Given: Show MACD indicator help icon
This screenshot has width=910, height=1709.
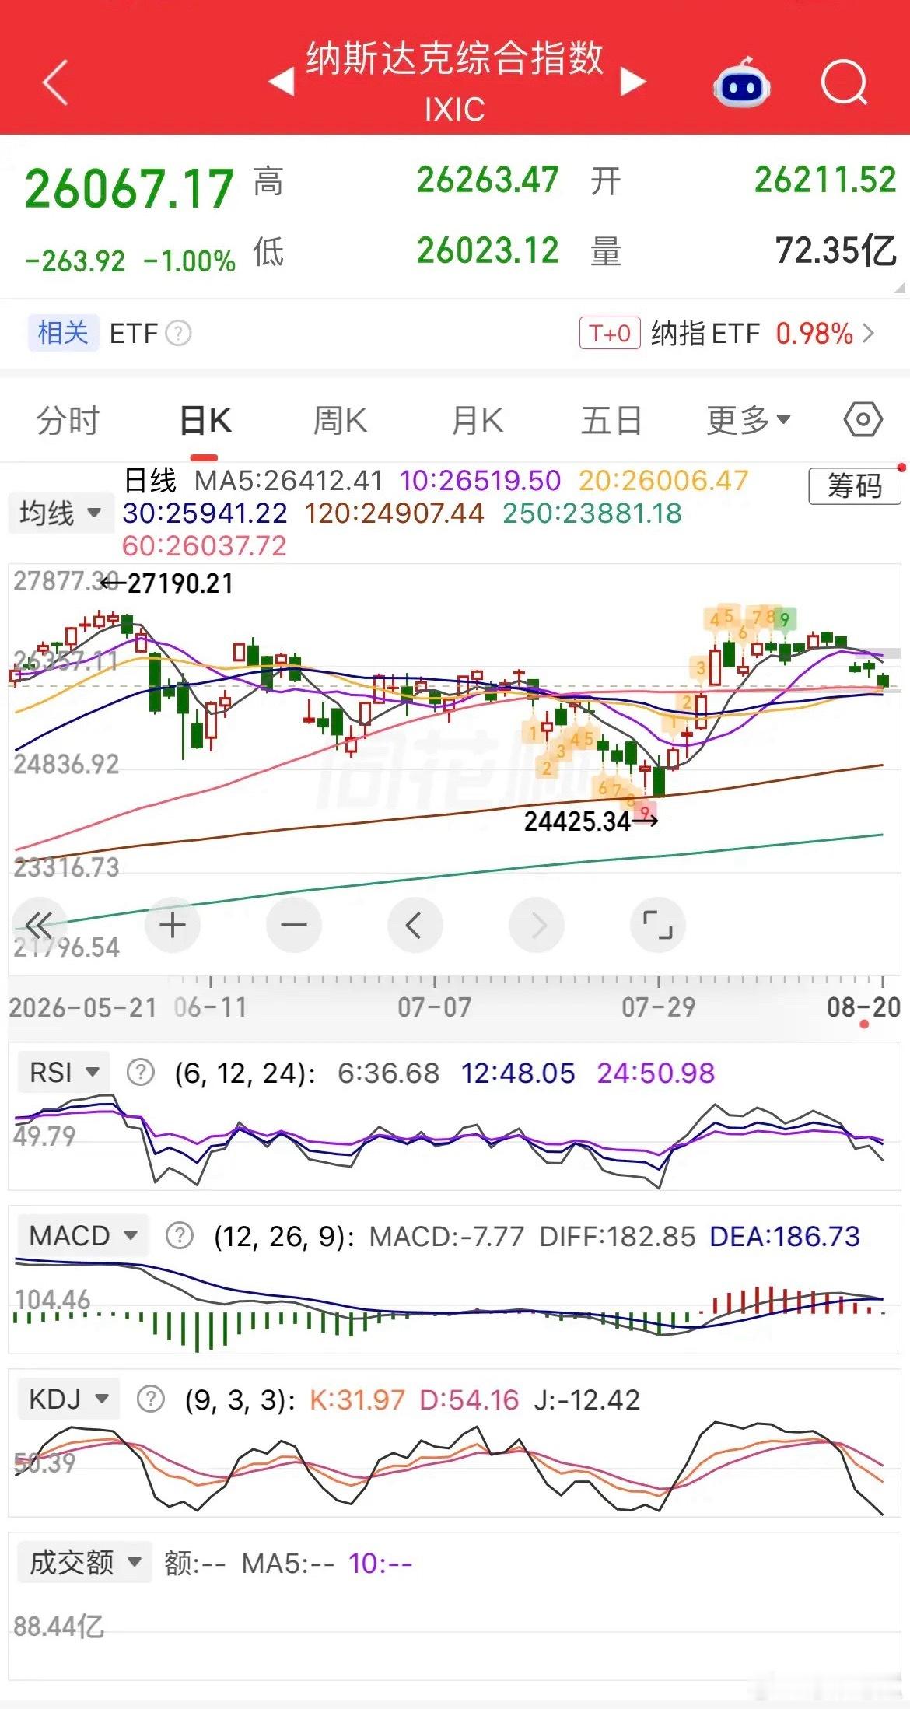Looking at the screenshot, I should coord(180,1235).
